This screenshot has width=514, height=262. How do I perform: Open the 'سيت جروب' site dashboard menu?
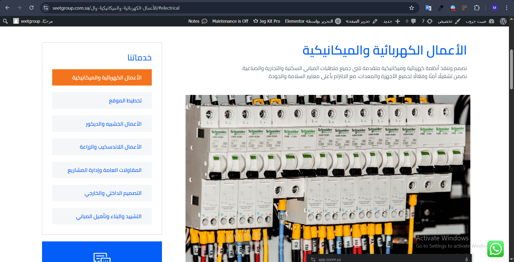tap(480, 21)
